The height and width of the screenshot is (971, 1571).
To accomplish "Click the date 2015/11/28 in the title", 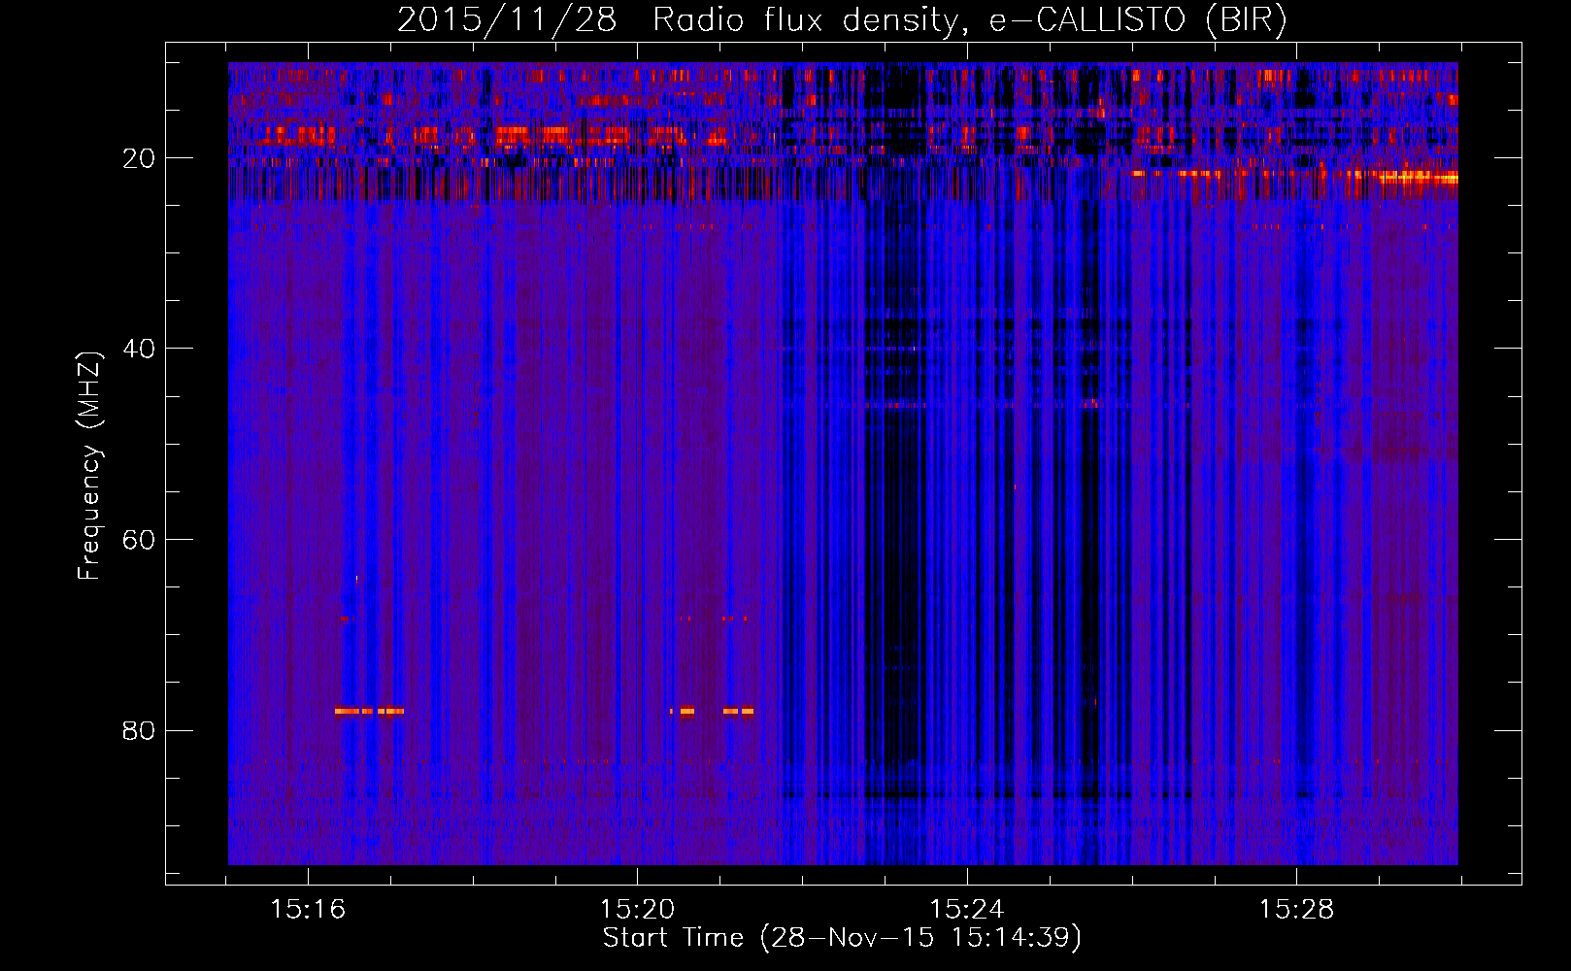I will (x=506, y=20).
